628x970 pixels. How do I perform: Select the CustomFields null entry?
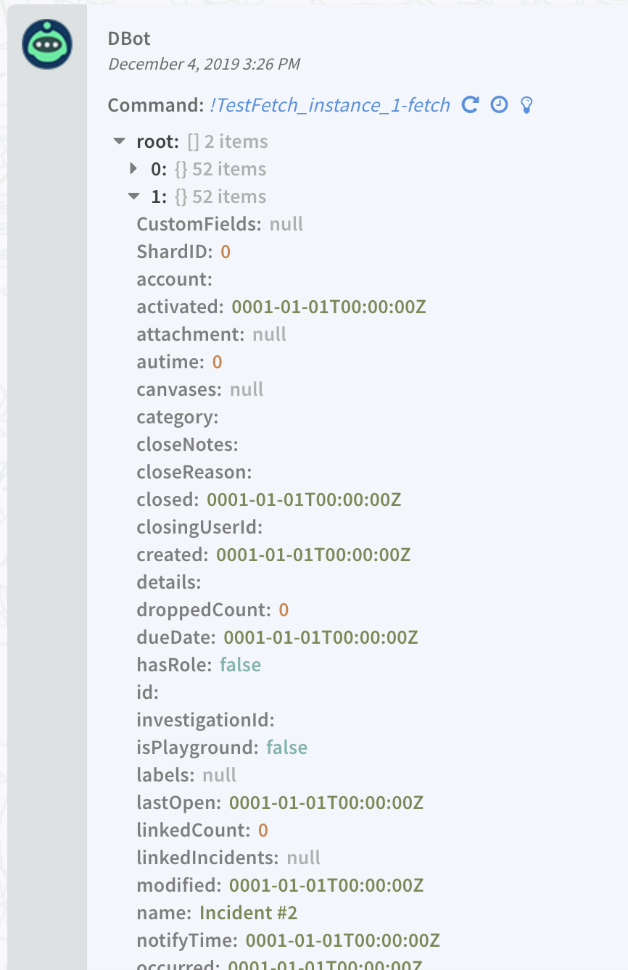(220, 224)
